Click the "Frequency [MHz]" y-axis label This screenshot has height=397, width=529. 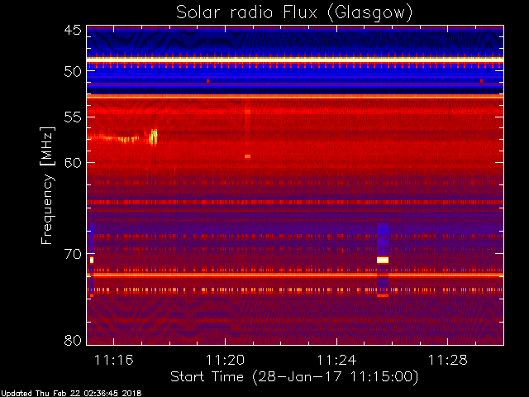[x=48, y=185]
